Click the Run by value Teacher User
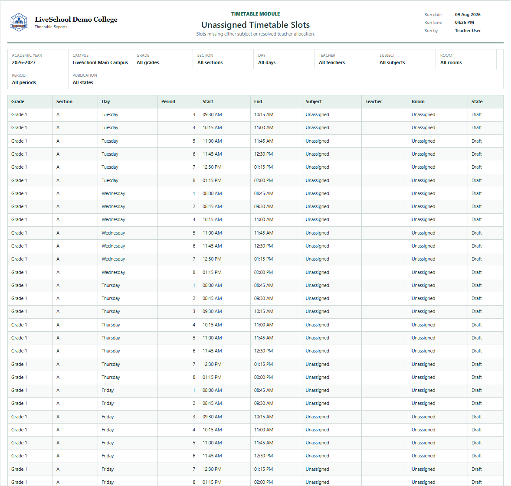The height and width of the screenshot is (486, 511). pos(468,31)
